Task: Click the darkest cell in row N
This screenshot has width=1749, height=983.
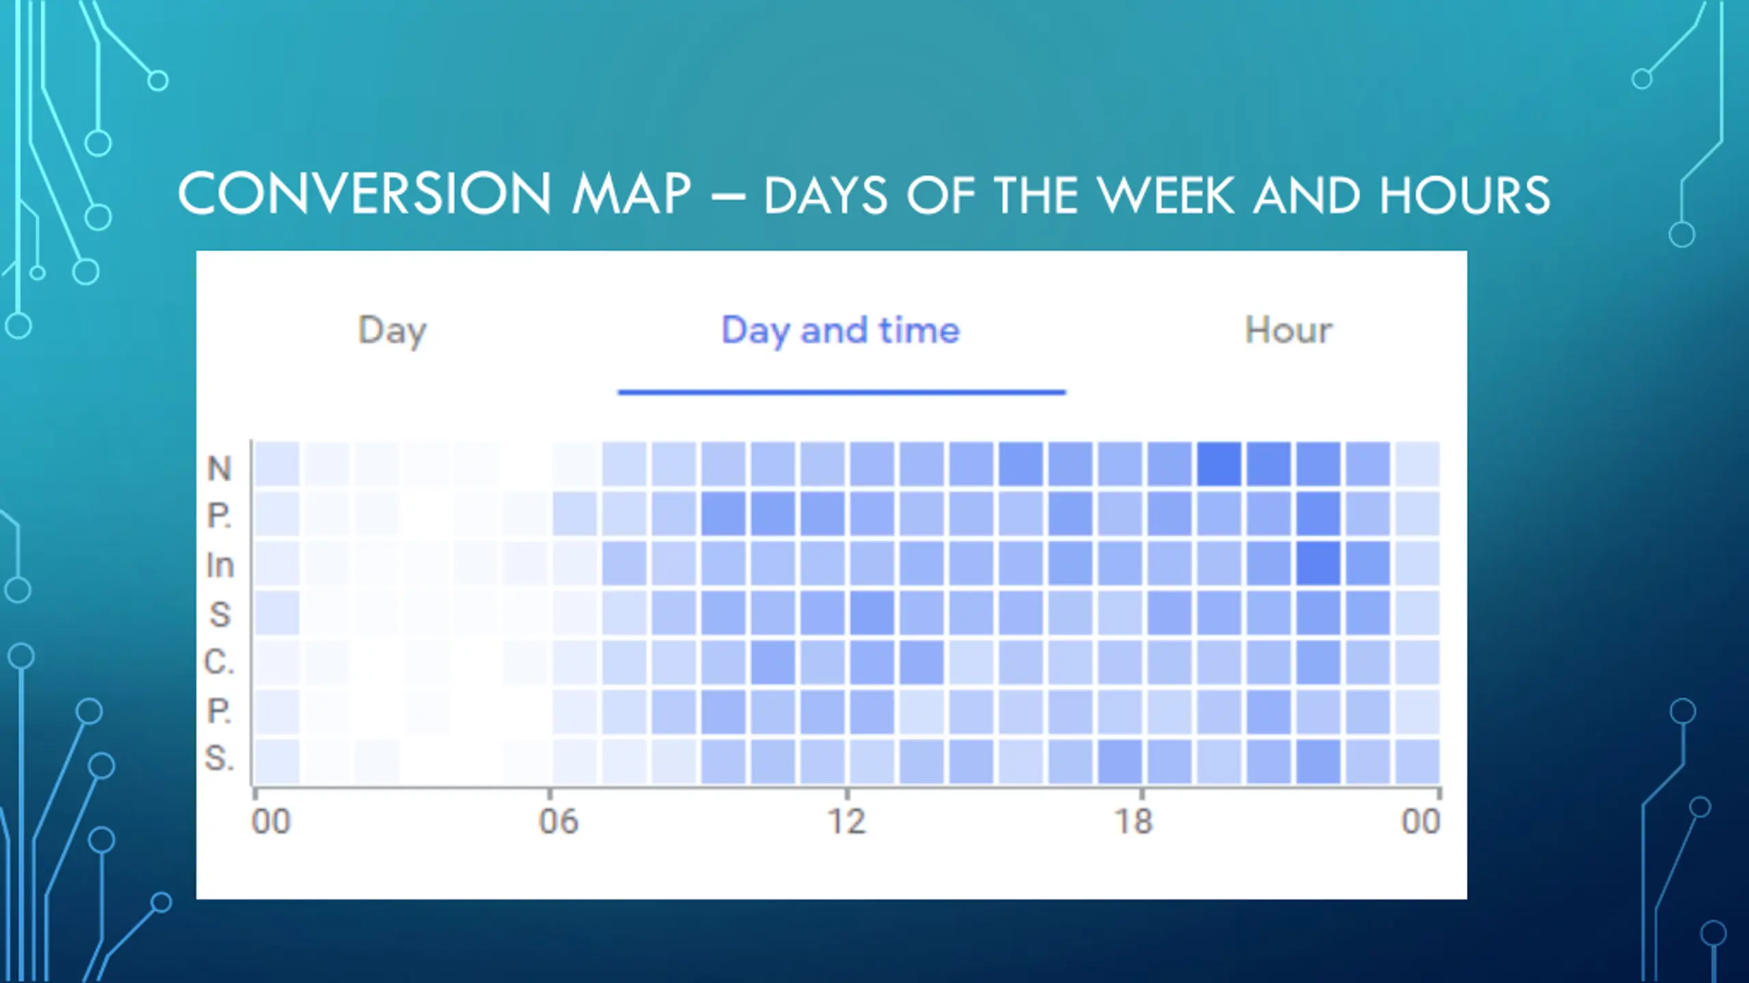Action: pyautogui.click(x=1219, y=464)
